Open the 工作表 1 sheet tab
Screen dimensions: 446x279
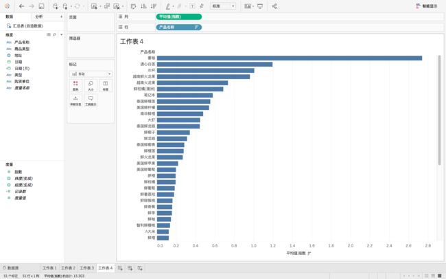pyautogui.click(x=49, y=268)
